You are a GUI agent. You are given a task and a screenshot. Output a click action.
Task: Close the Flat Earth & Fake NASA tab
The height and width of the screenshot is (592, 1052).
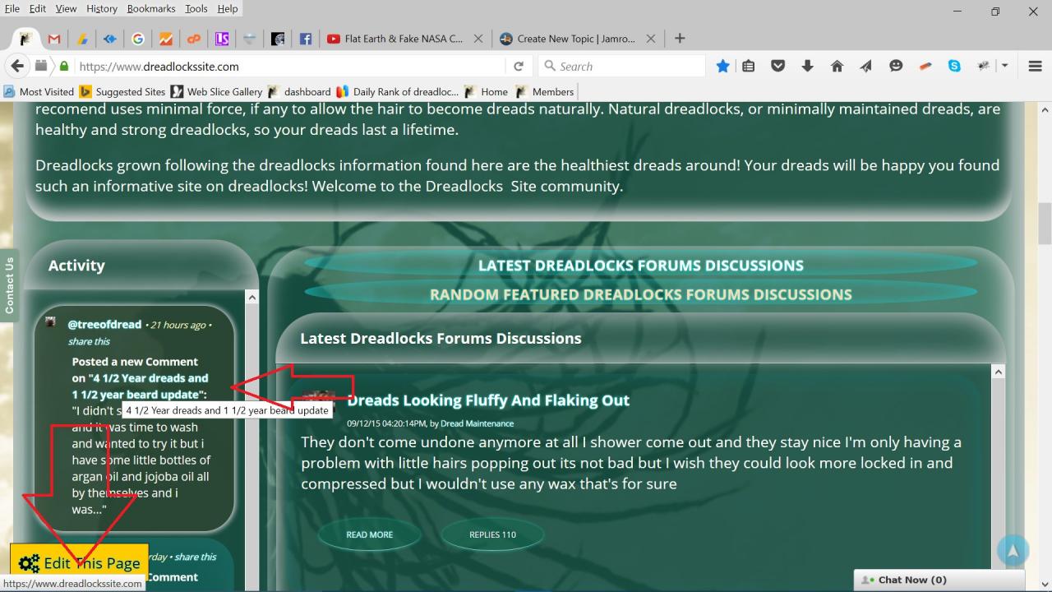(478, 39)
